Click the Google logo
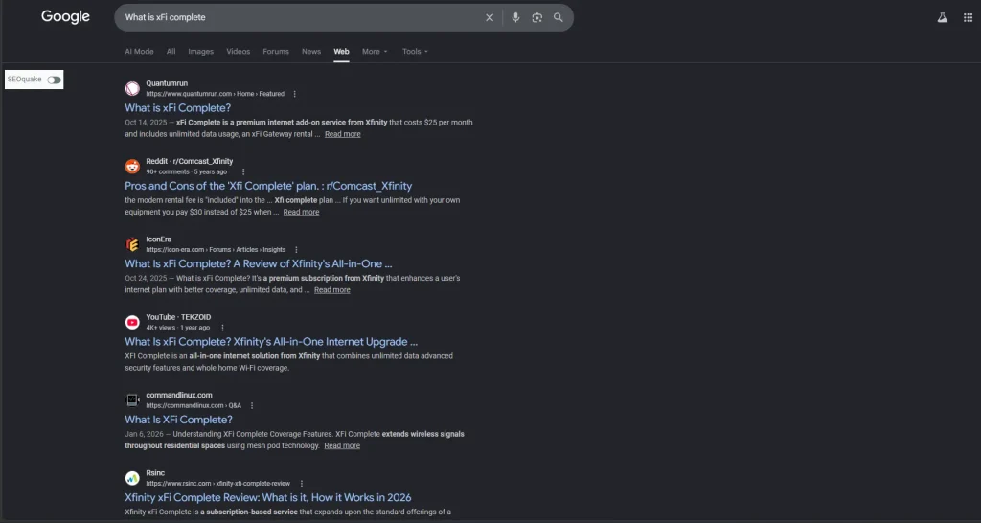 pos(66,17)
